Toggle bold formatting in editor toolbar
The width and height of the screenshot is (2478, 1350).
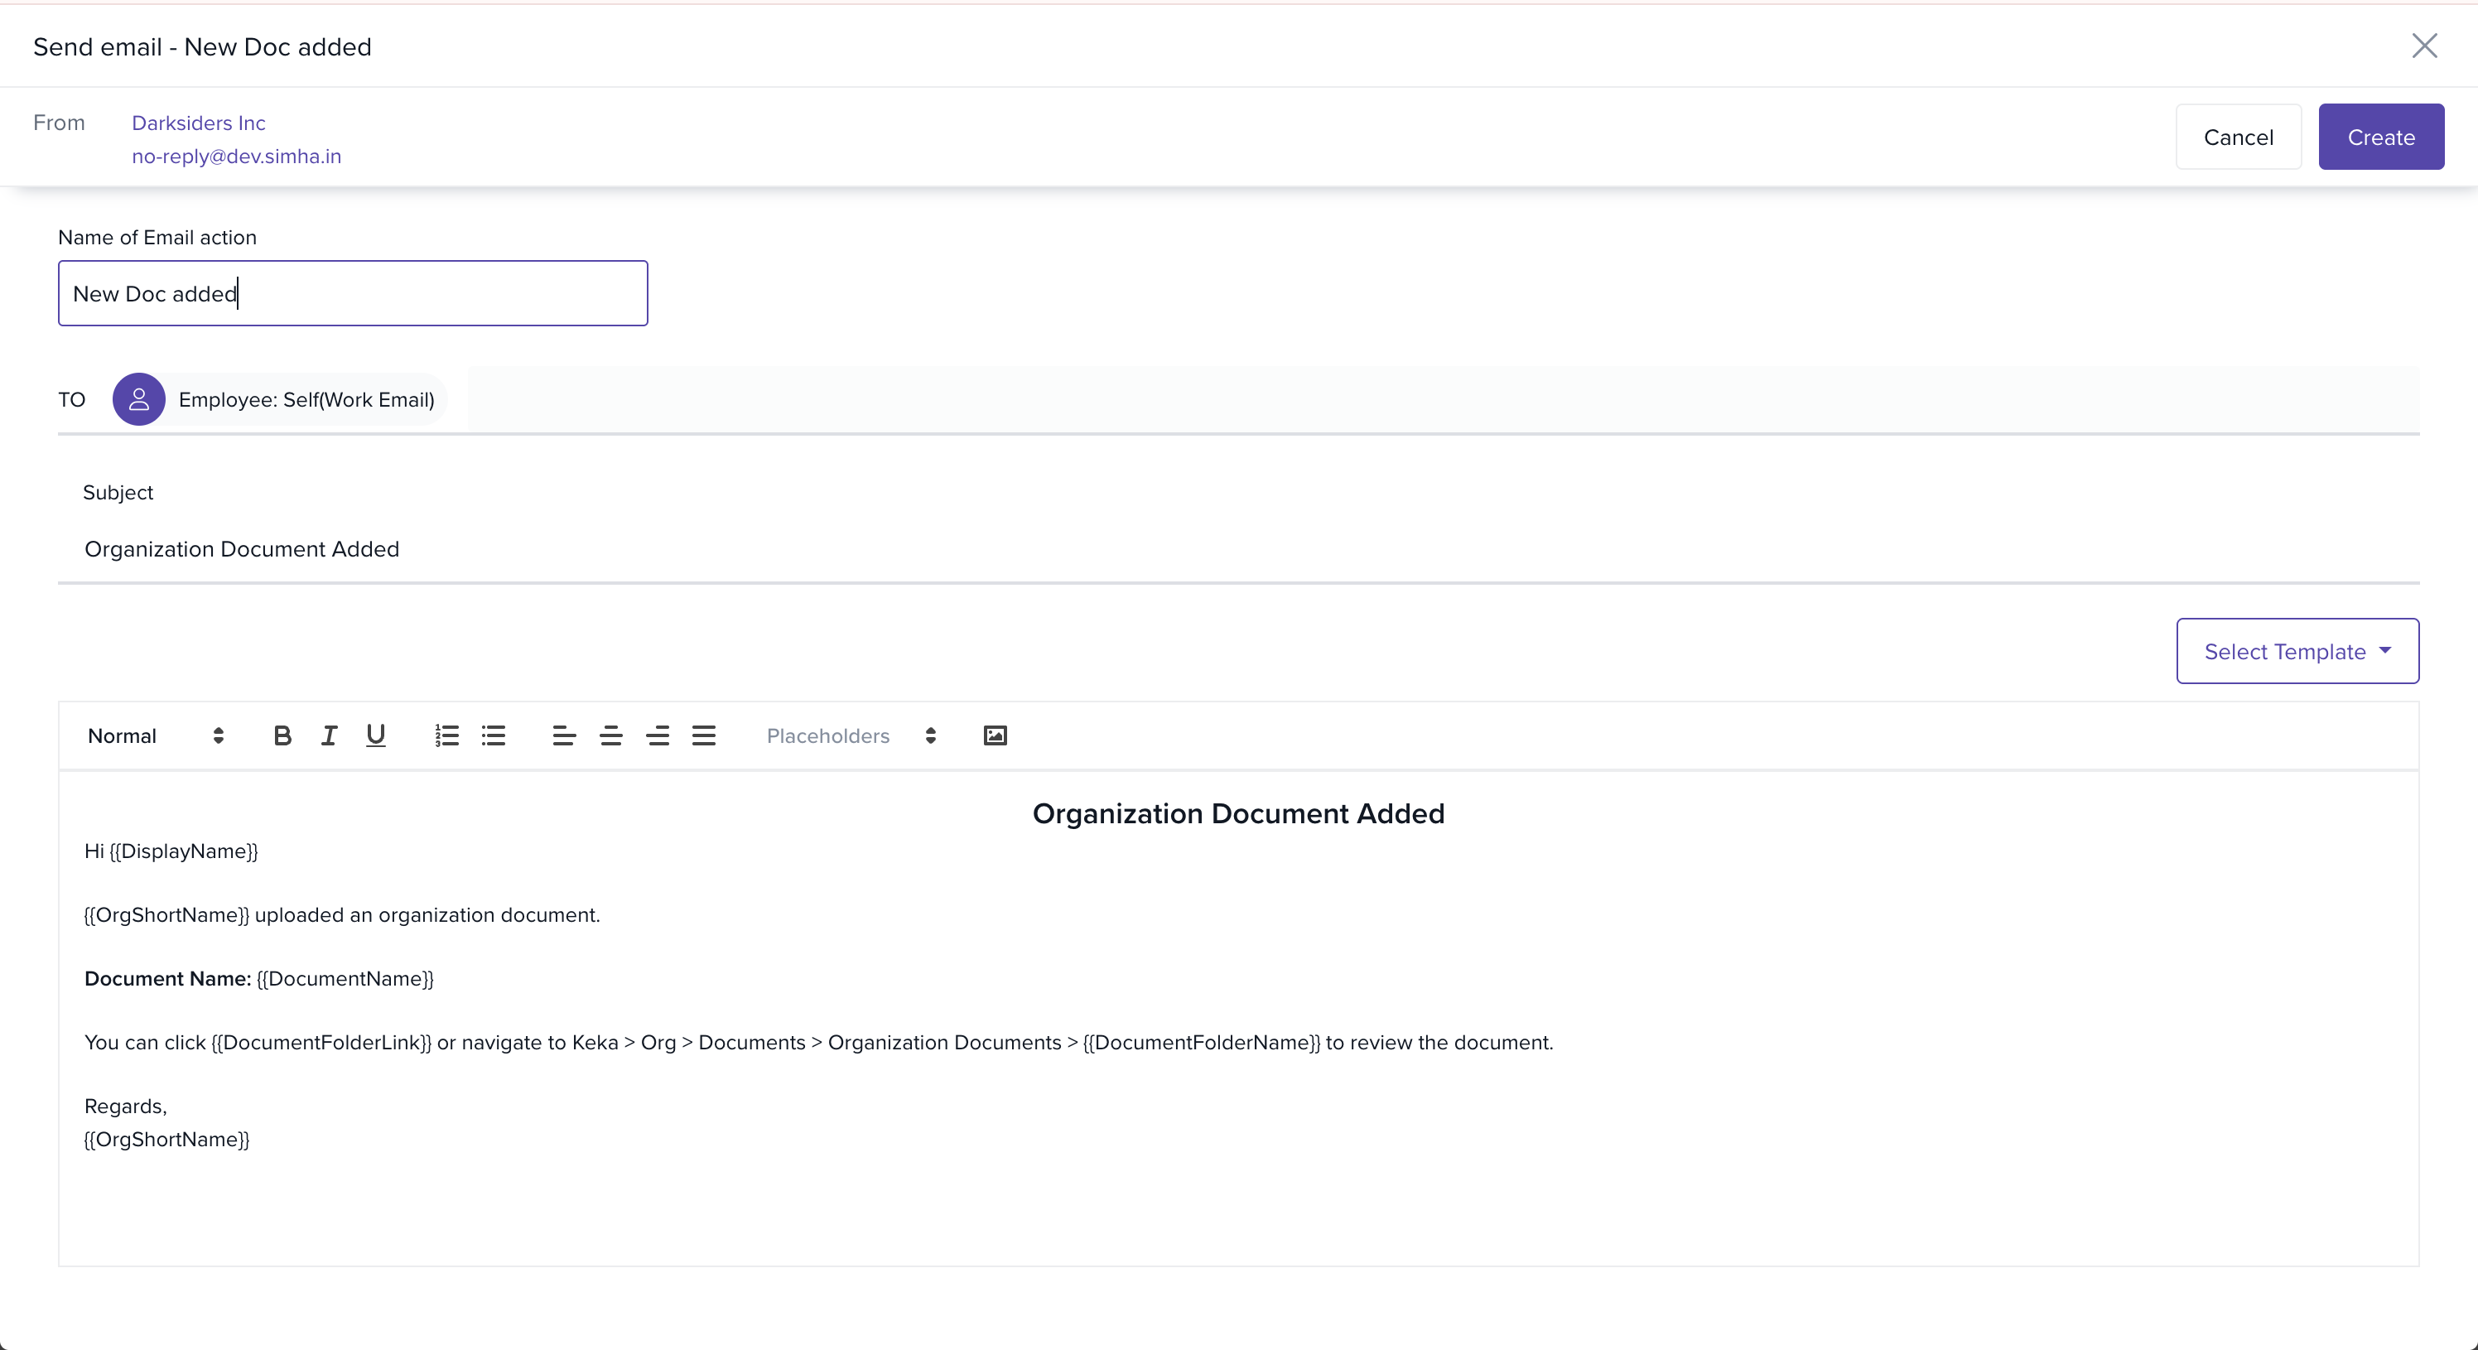pos(282,736)
